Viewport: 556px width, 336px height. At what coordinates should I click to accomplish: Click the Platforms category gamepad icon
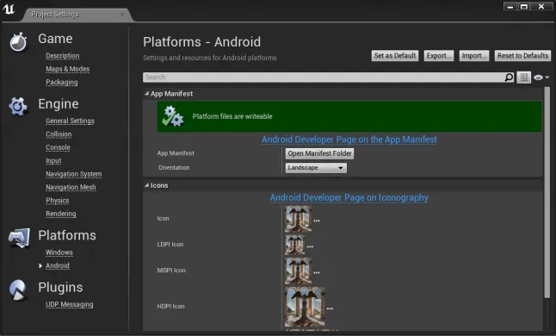pos(19,238)
